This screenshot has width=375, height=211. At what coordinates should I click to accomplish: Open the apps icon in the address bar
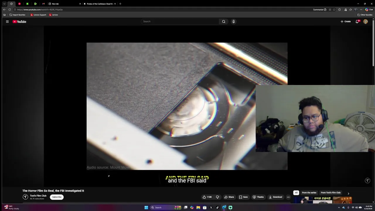[330, 10]
